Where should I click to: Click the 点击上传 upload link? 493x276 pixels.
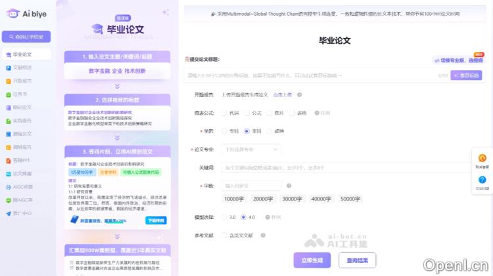[282, 94]
